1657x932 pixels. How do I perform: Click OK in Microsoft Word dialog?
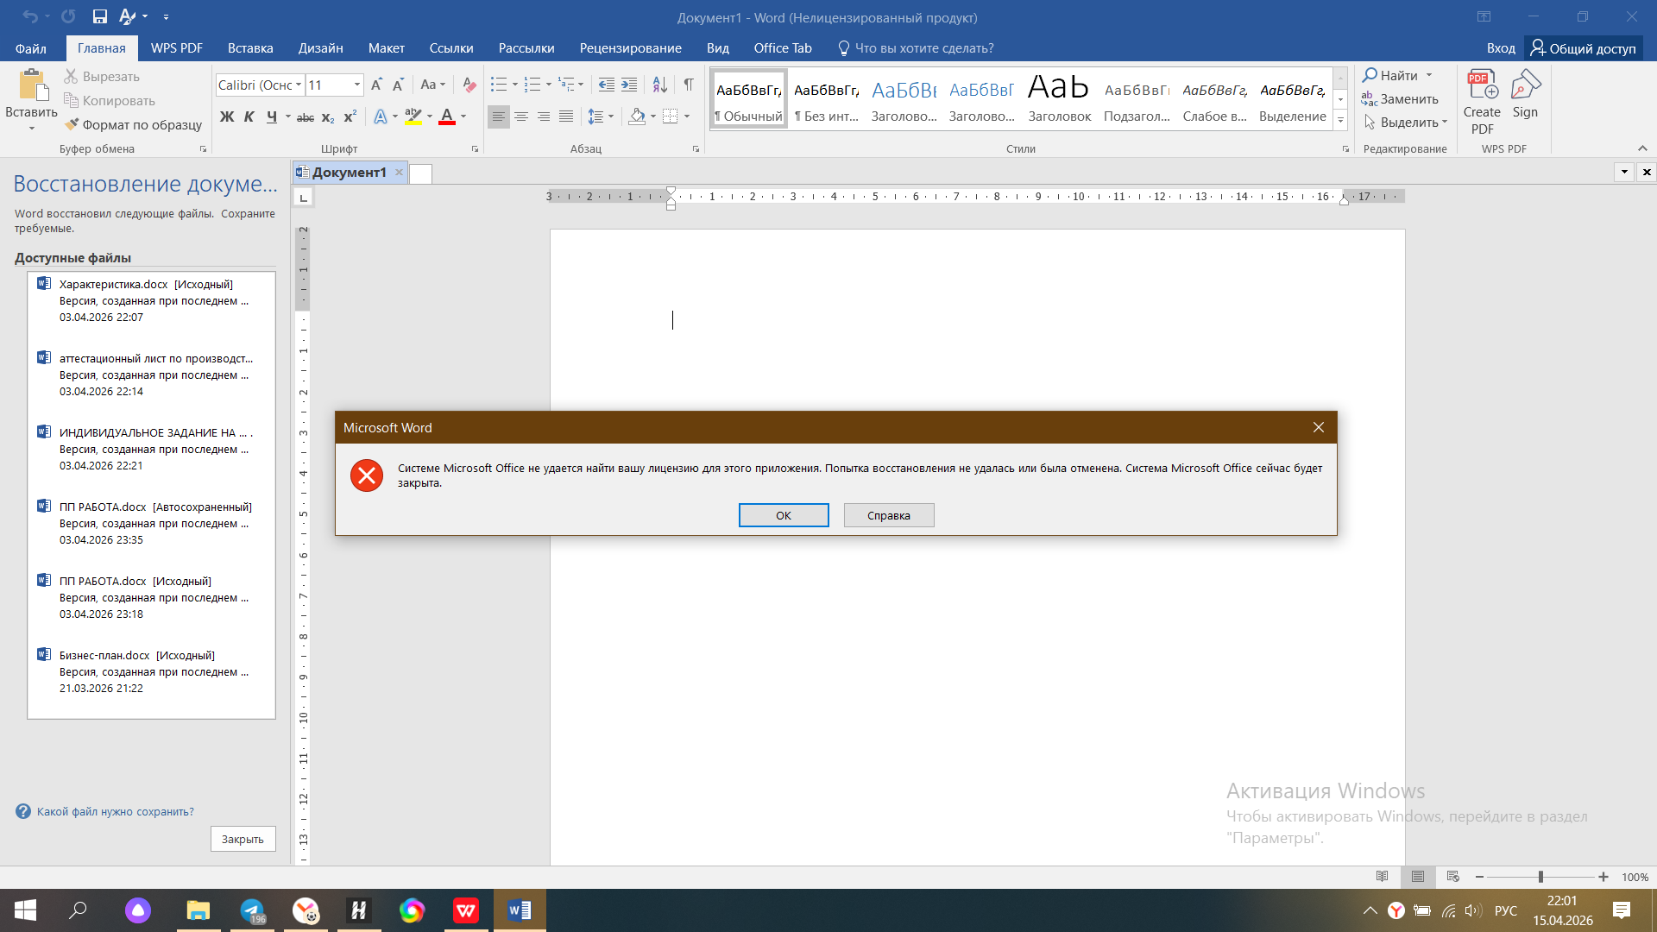[x=784, y=515]
